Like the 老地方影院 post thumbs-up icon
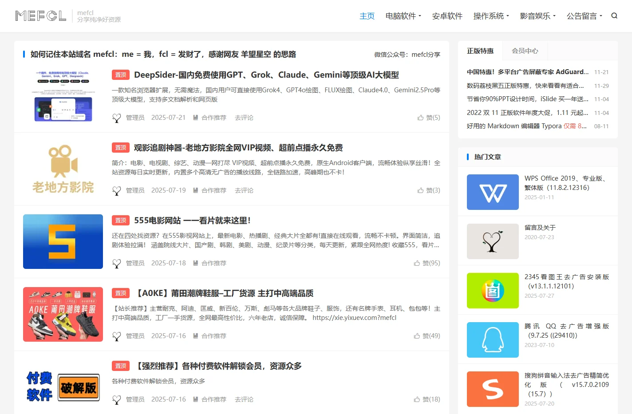Image resolution: width=632 pixels, height=414 pixels. [420, 190]
